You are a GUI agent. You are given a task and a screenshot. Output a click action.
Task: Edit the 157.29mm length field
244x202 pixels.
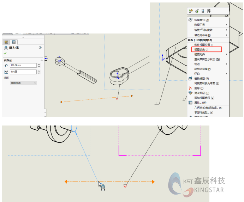(x=23, y=65)
